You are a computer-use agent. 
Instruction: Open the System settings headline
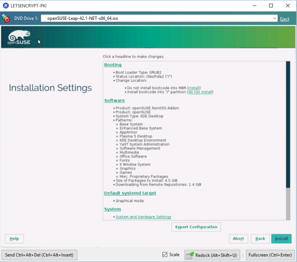pos(112,209)
